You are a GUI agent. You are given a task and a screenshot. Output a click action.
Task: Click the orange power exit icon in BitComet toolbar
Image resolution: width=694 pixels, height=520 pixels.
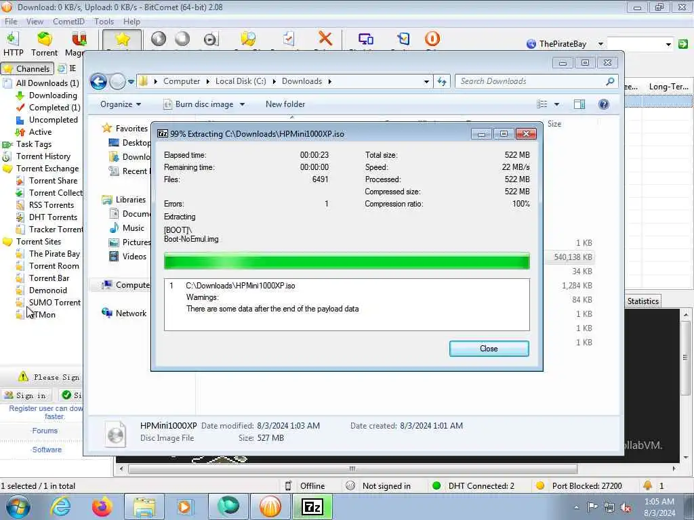pos(432,39)
